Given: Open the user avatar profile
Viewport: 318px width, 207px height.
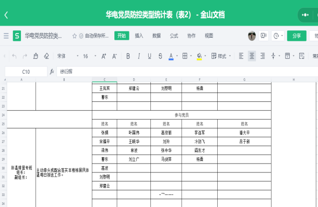Looking at the screenshot, I should [x=252, y=36].
